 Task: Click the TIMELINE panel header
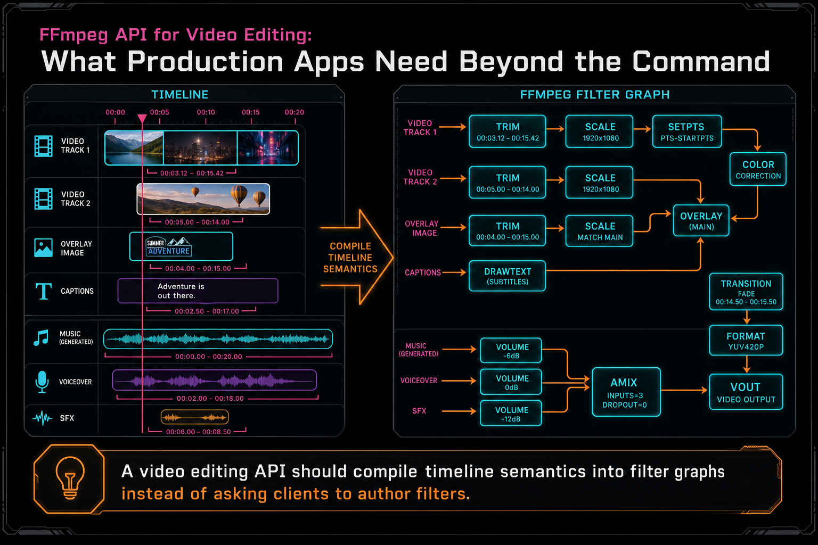coord(180,95)
